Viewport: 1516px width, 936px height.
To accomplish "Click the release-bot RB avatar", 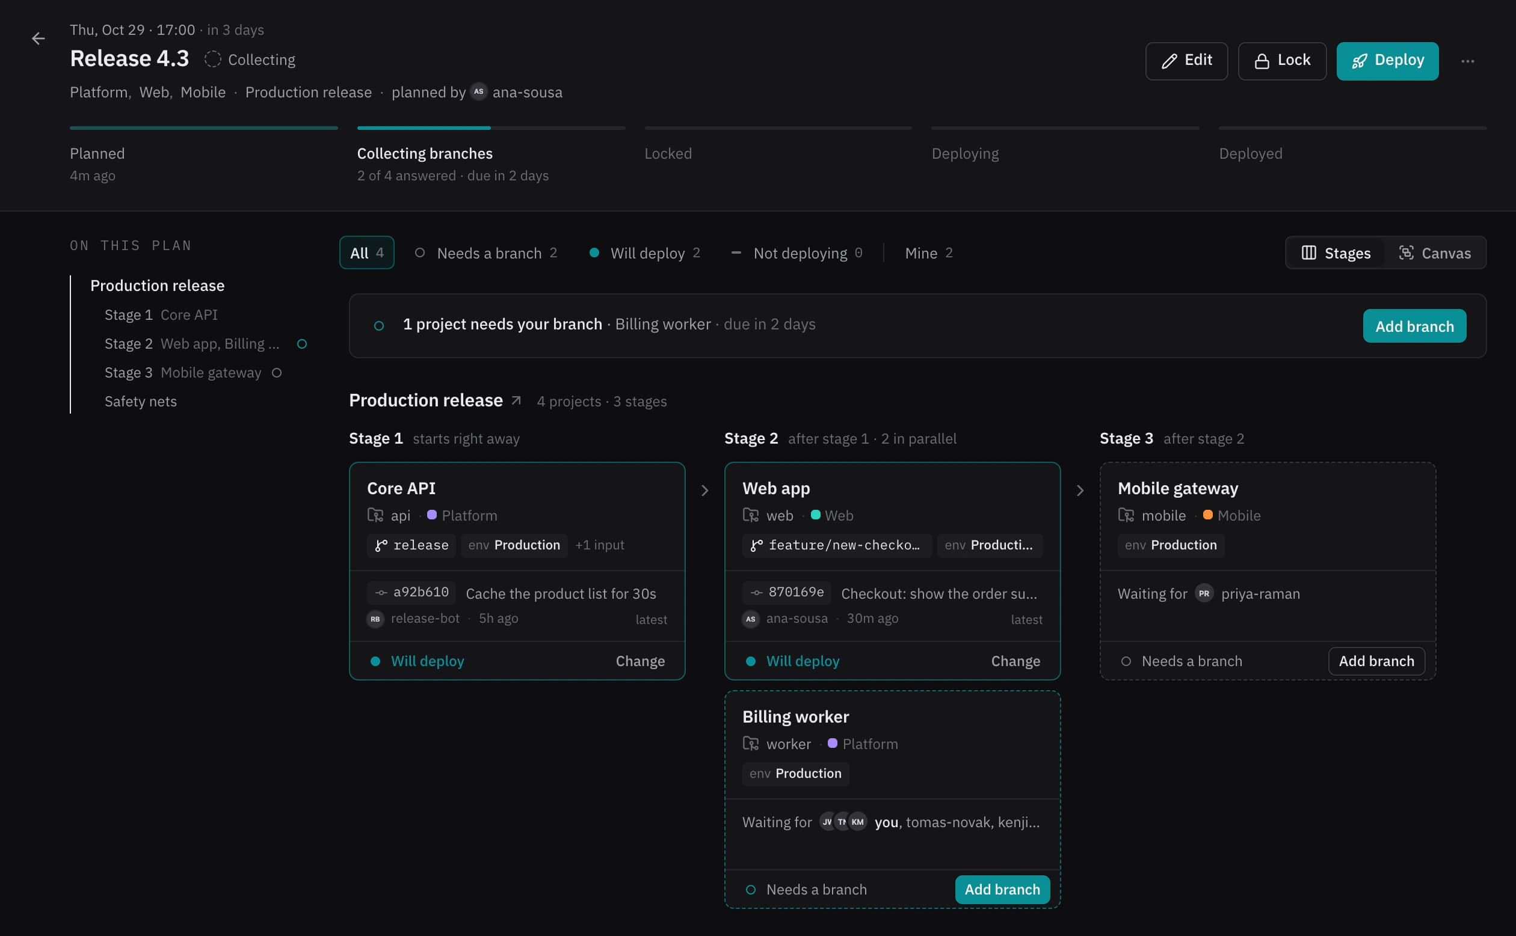I will click(375, 619).
